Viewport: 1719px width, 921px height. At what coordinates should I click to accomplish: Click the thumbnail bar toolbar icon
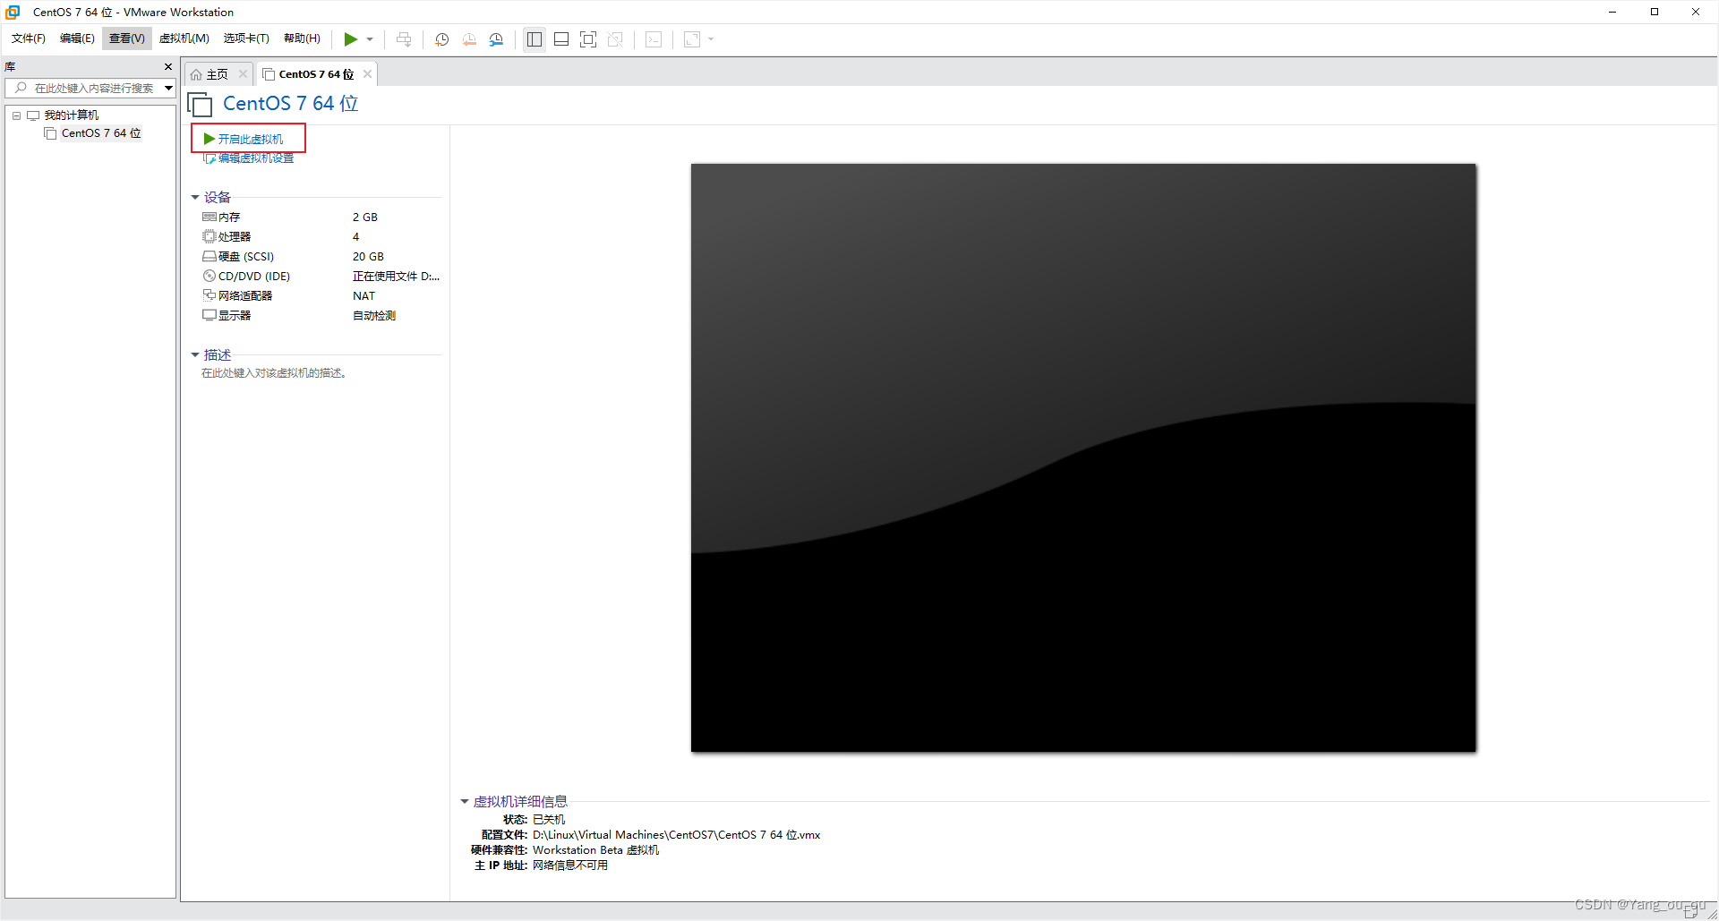(561, 38)
